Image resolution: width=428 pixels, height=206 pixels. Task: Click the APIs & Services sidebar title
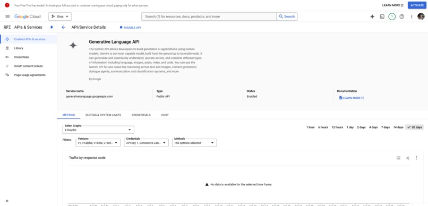(28, 27)
